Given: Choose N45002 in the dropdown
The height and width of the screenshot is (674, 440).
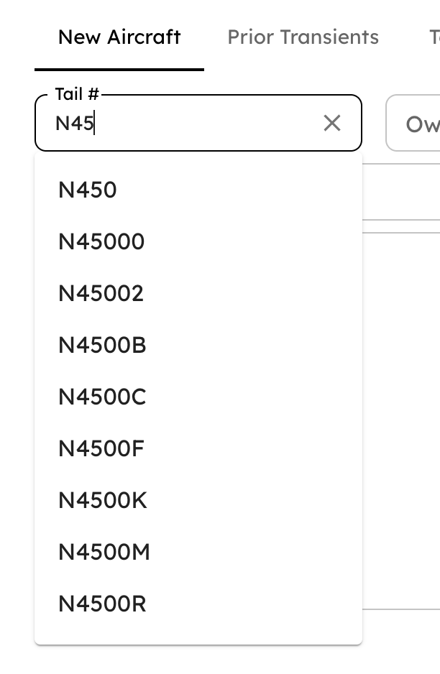Looking at the screenshot, I should point(101,293).
